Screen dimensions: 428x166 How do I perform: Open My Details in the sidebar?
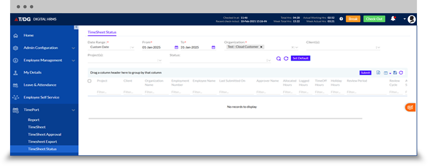pyautogui.click(x=33, y=72)
